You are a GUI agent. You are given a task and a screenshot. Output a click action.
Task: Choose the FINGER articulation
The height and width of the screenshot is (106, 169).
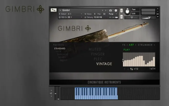(x=98, y=54)
